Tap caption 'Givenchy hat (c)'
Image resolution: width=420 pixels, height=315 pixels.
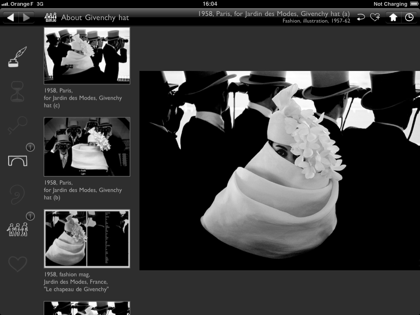click(x=83, y=98)
